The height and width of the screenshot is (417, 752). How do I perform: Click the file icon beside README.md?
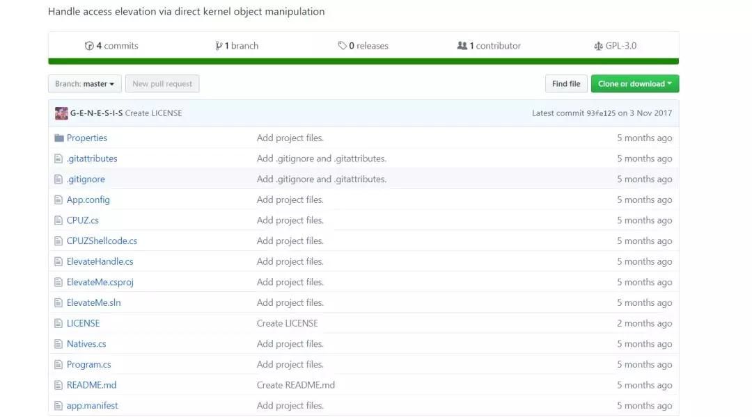coord(58,385)
